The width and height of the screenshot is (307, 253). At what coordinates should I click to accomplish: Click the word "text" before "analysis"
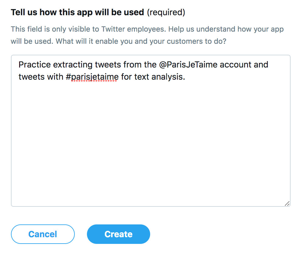141,77
